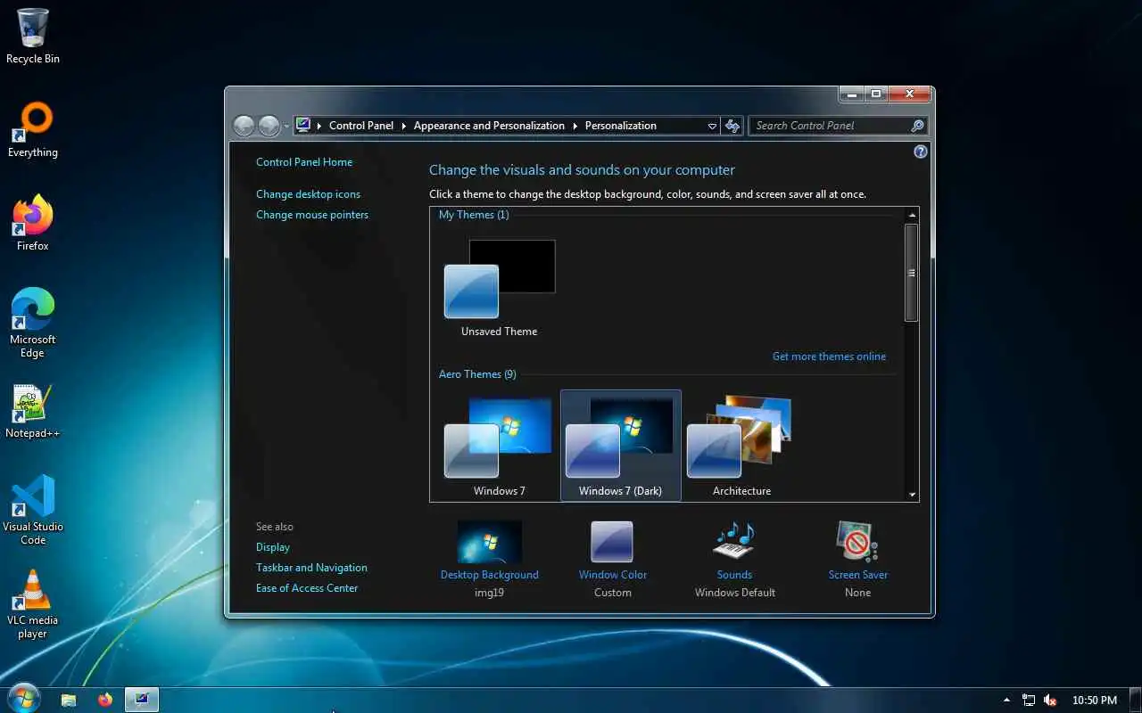This screenshot has height=713, width=1142.
Task: Click the Aero Themes (9) heading
Action: pos(477,374)
